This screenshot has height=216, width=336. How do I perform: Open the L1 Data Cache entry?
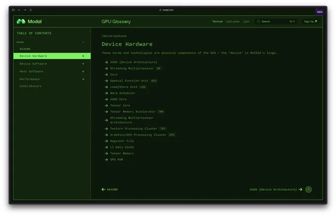tap(122, 147)
